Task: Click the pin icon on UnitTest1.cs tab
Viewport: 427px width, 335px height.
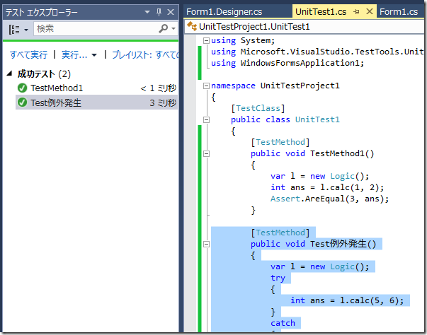Action: pos(357,12)
